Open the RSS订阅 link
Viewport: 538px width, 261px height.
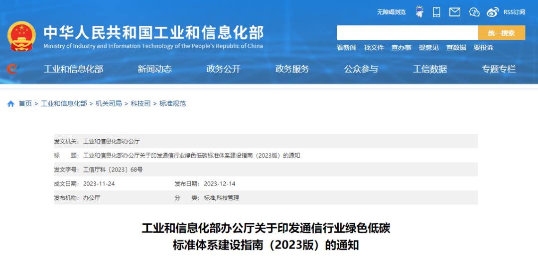click(514, 12)
